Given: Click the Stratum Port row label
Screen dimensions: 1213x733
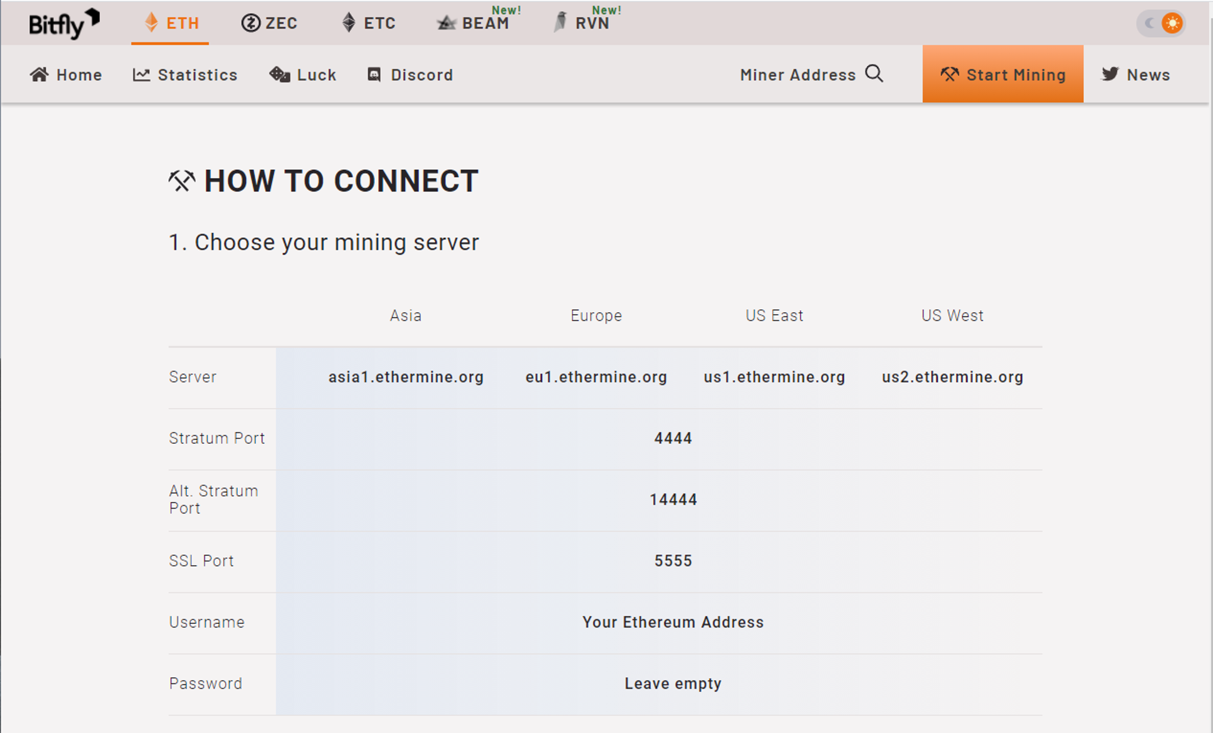Looking at the screenshot, I should point(217,438).
